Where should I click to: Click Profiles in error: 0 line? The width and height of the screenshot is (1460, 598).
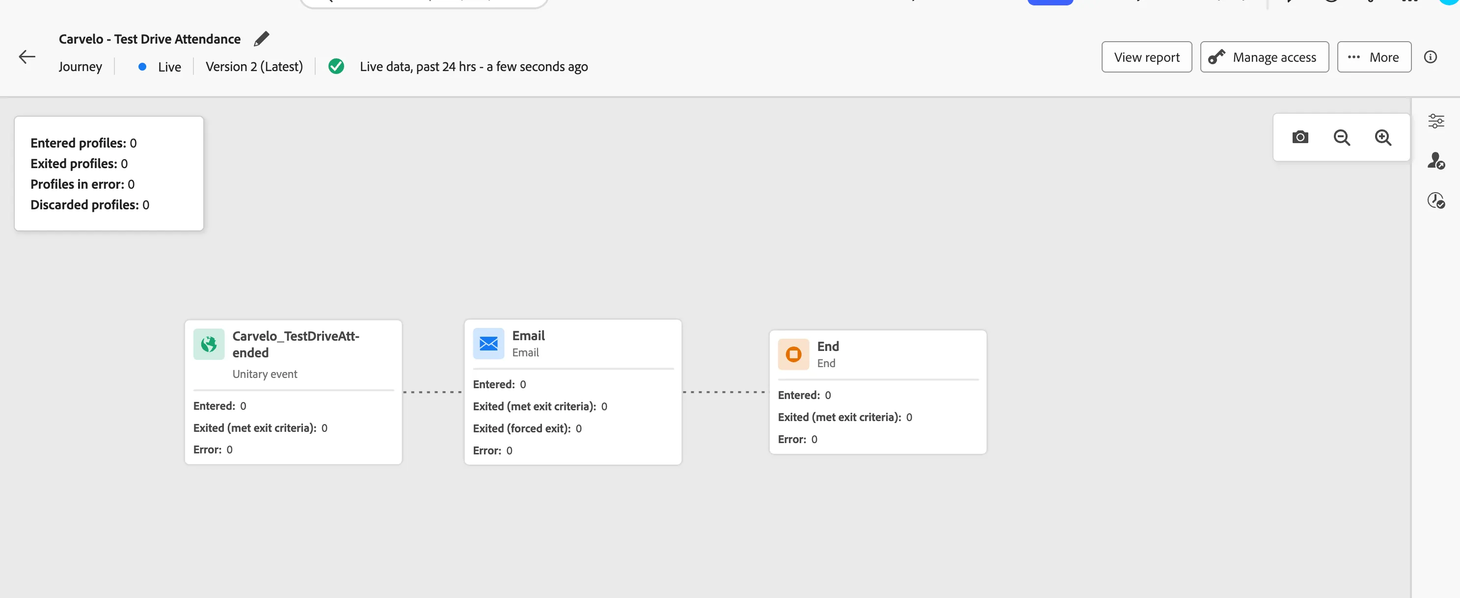click(82, 184)
